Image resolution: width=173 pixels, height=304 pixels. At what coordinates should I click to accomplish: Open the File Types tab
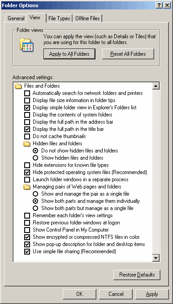[59, 18]
